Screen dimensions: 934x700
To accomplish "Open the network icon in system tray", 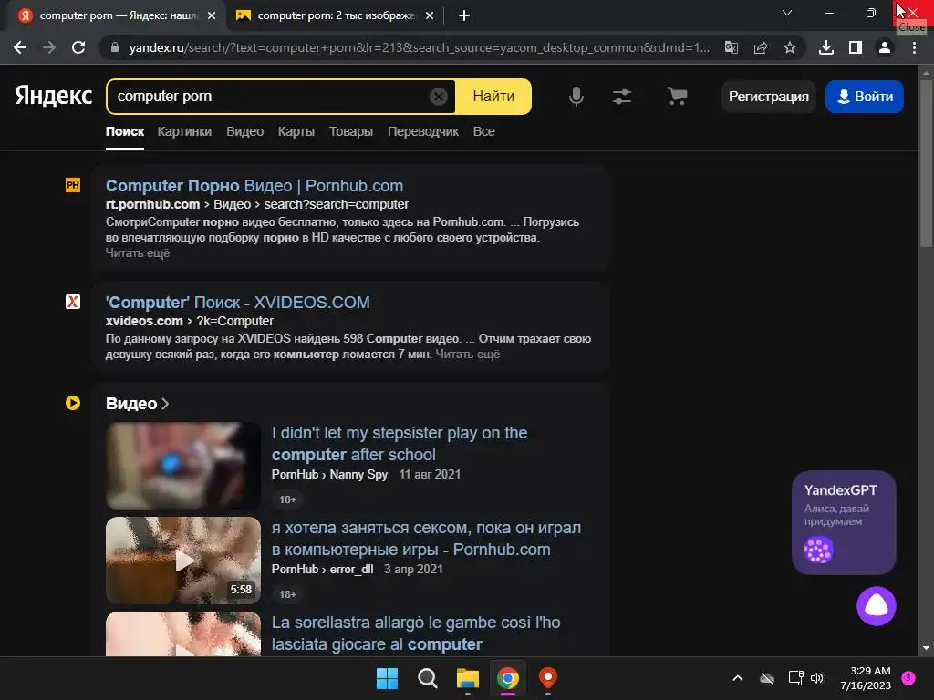I will coord(795,678).
